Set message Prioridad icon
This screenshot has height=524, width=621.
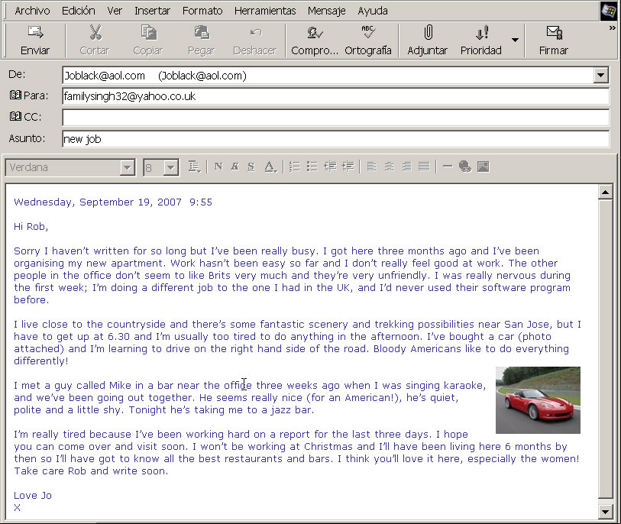(481, 33)
